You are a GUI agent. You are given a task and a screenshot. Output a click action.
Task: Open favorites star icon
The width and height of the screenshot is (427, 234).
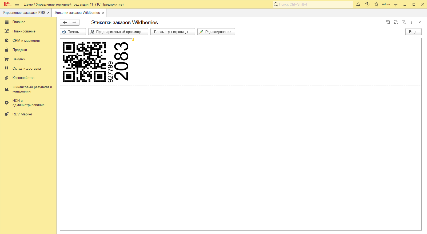[376, 4]
